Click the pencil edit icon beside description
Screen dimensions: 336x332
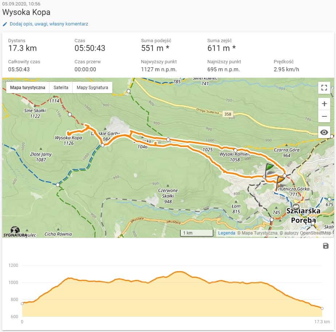point(5,24)
